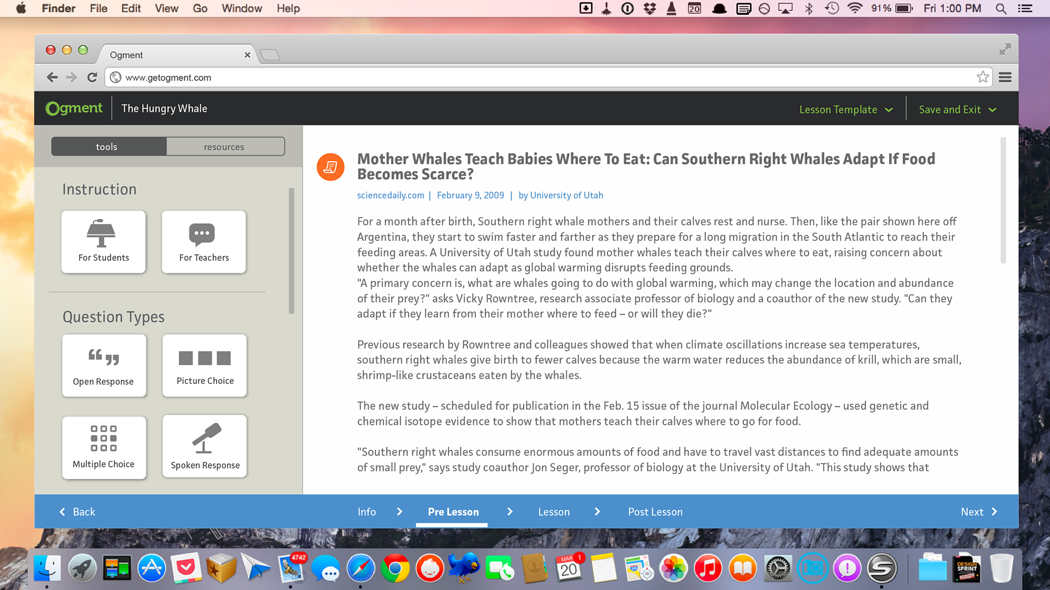Bookmark the page with the star icon
1050x590 pixels.
(x=983, y=77)
